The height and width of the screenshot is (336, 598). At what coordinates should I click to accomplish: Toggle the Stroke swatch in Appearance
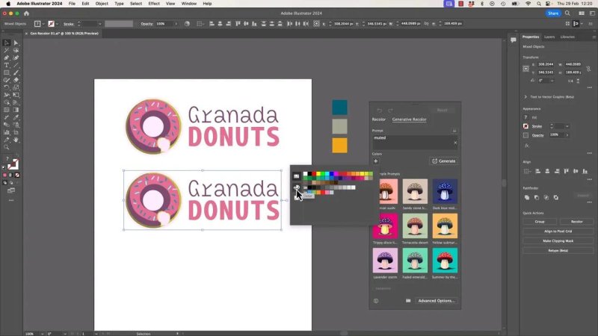click(x=526, y=126)
